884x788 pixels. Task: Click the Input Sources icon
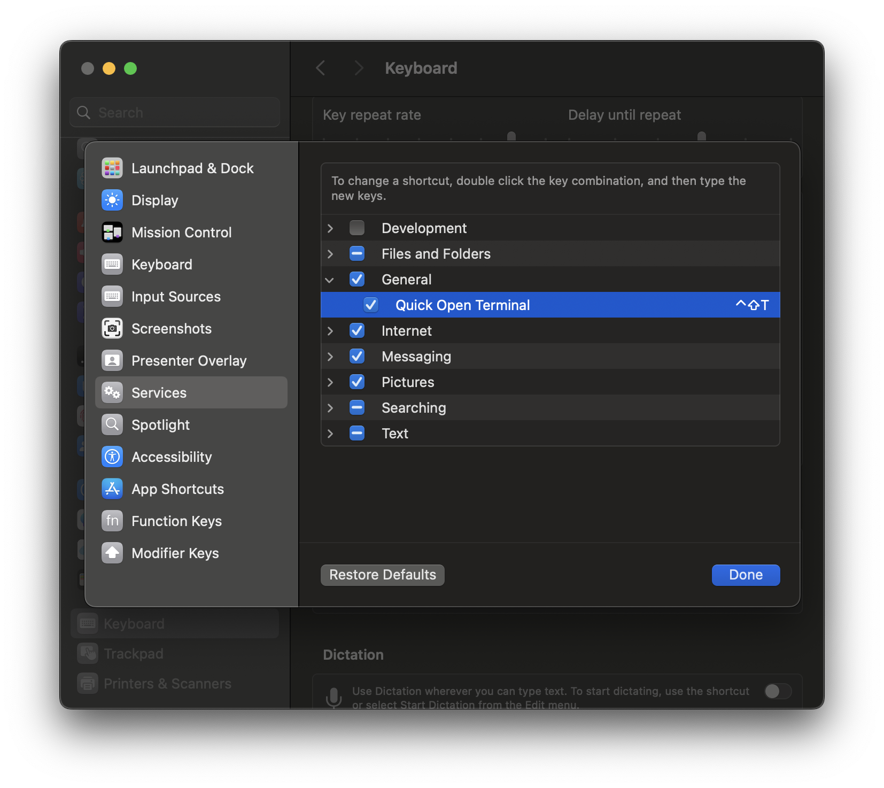112,297
